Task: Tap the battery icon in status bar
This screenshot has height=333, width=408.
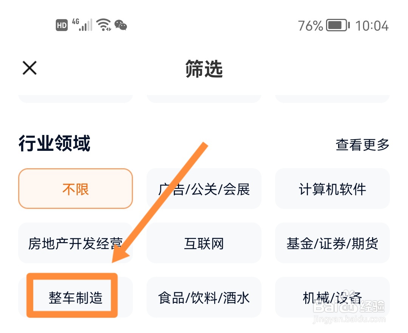Action: (338, 26)
